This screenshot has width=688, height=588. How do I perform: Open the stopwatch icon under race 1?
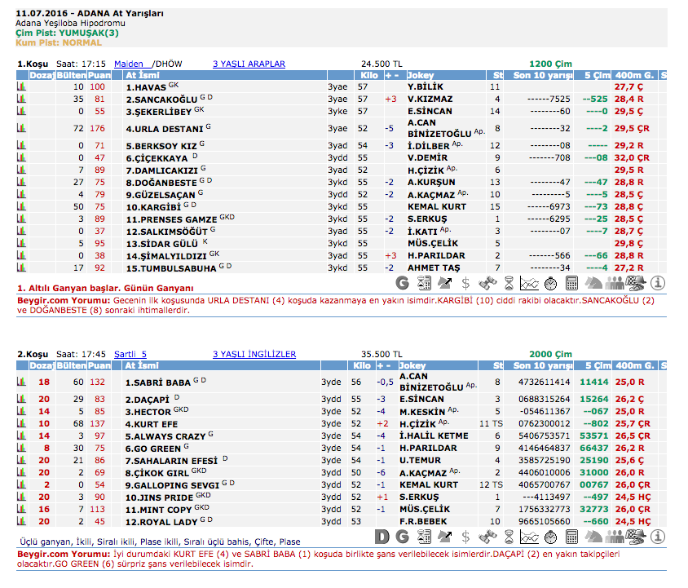550,283
